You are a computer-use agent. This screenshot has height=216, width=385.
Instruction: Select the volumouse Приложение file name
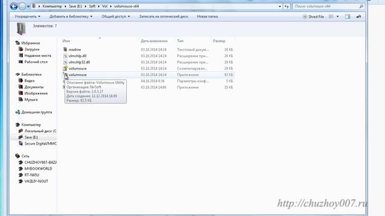(x=78, y=74)
